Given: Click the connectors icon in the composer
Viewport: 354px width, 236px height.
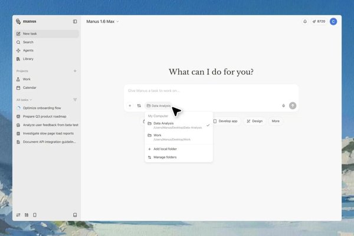Looking at the screenshot, I should [139, 106].
